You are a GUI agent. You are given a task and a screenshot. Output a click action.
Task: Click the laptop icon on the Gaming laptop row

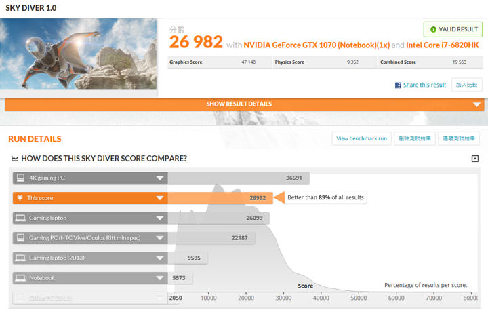pos(20,218)
